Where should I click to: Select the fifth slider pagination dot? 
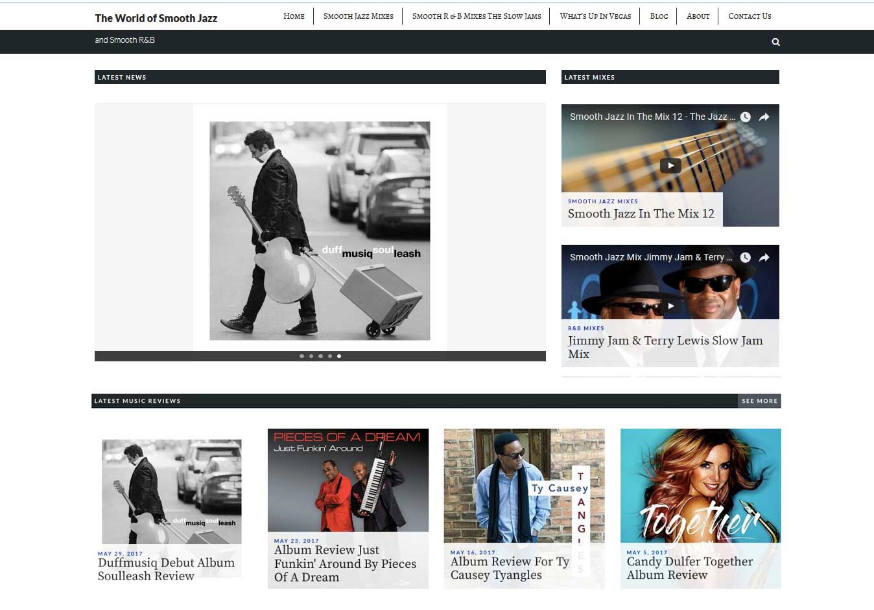click(x=339, y=356)
